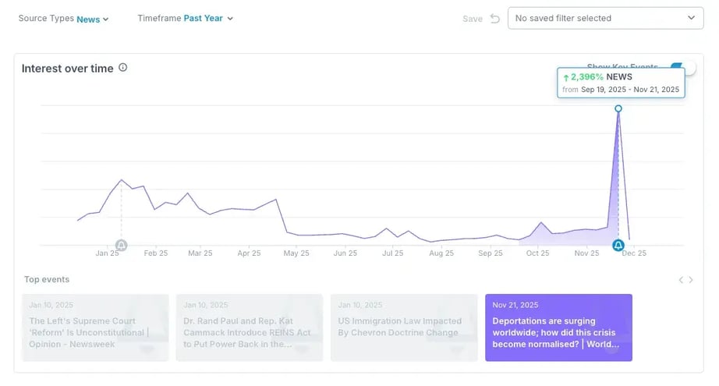Click the 2,396% NEWS tooltip box

pyautogui.click(x=621, y=83)
